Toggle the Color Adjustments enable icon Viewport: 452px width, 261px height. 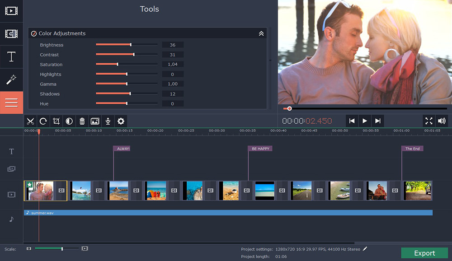pyautogui.click(x=34, y=33)
